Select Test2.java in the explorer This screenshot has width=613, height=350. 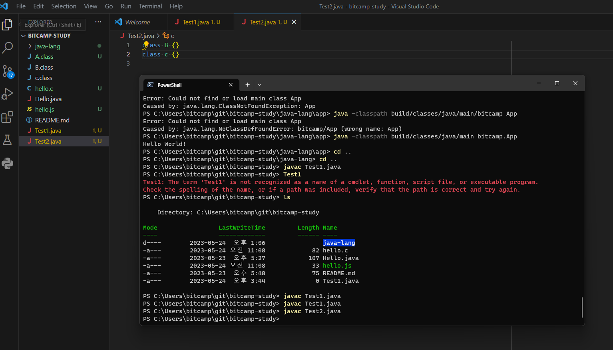[64, 141]
